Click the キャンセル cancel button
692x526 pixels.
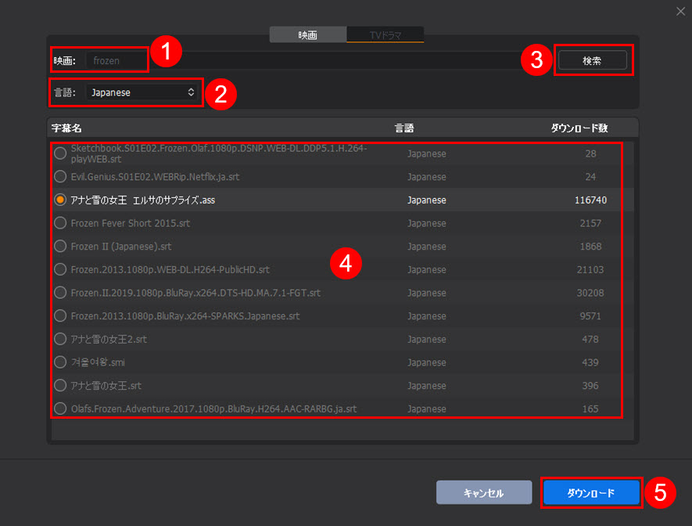(483, 493)
